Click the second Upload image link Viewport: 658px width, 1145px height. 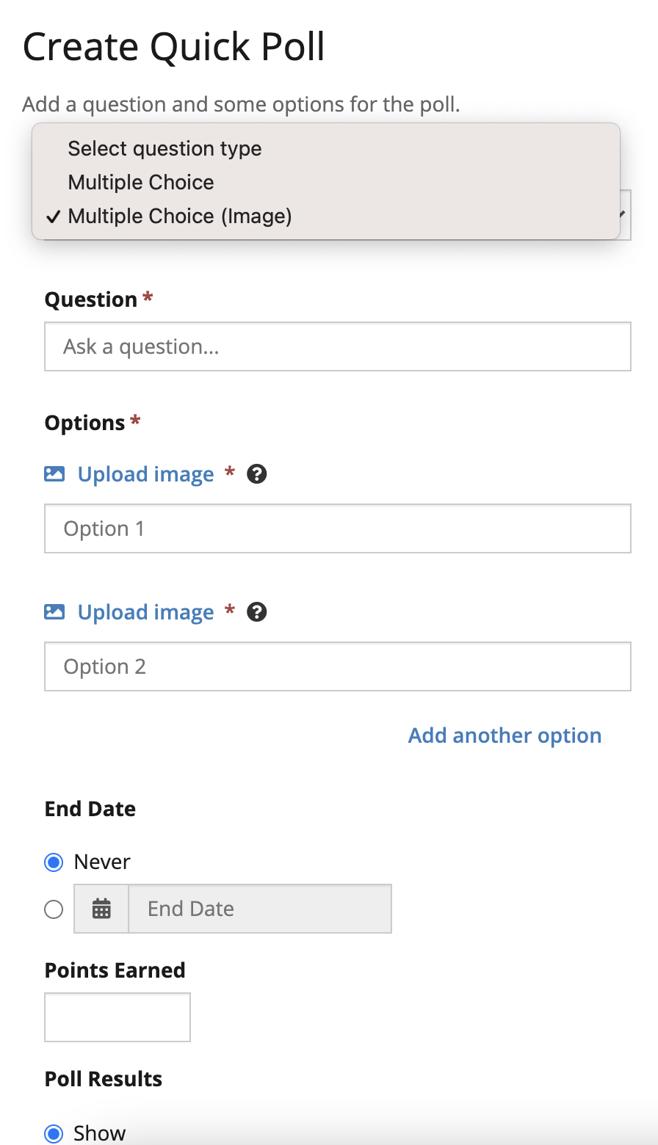coord(145,612)
